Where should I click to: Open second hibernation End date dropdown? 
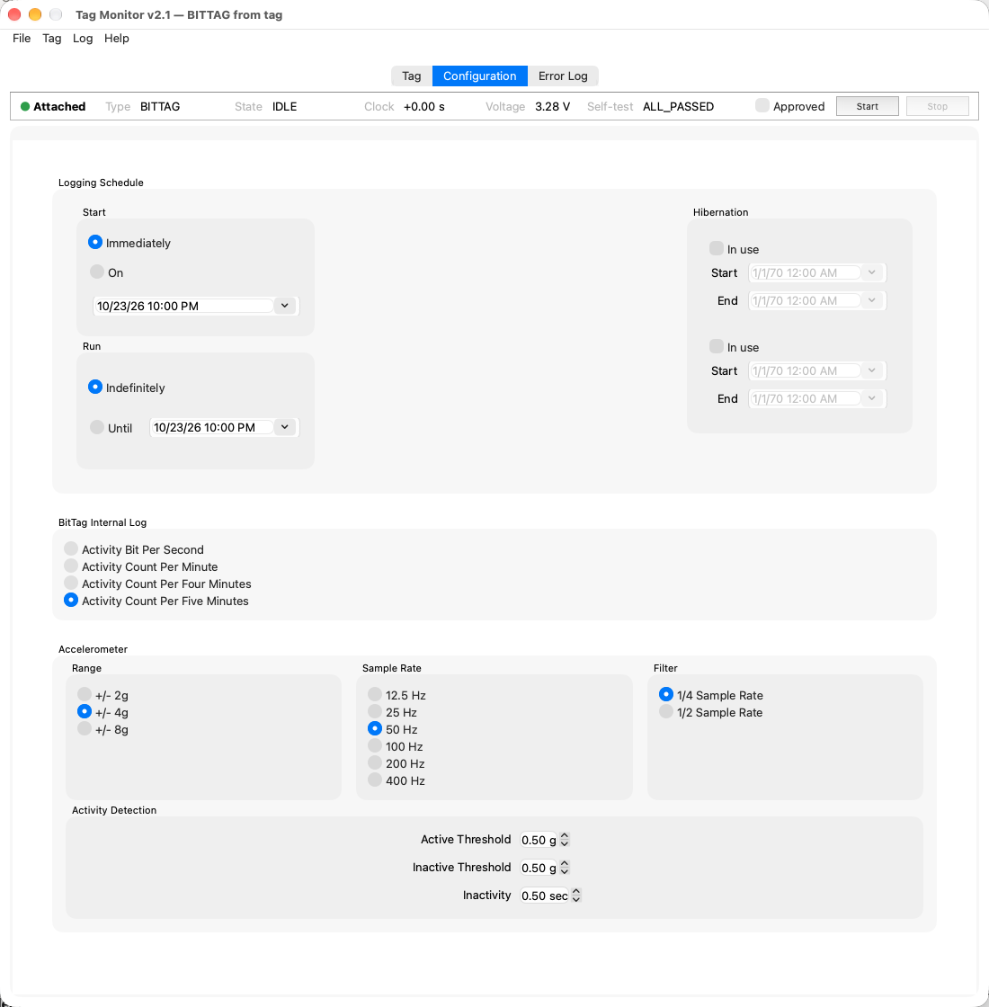click(871, 399)
